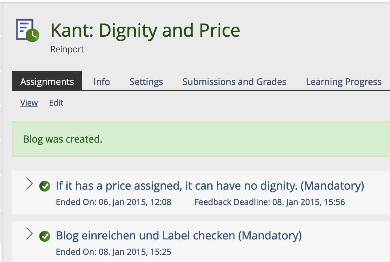Click the "Blog was created." success message
Screen dimensions: 390x262
point(63,139)
